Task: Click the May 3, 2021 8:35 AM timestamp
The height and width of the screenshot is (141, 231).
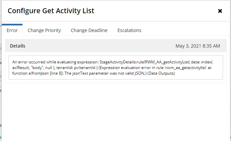Action: (198, 46)
